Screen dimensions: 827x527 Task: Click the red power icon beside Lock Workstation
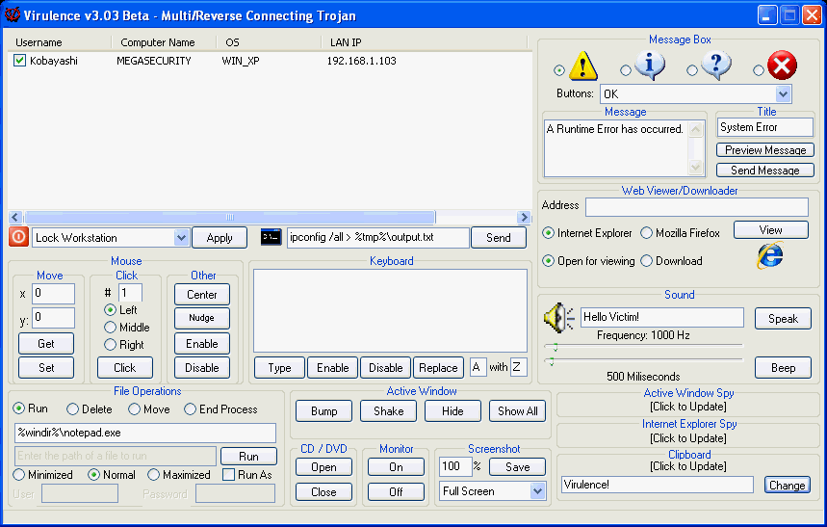18,237
